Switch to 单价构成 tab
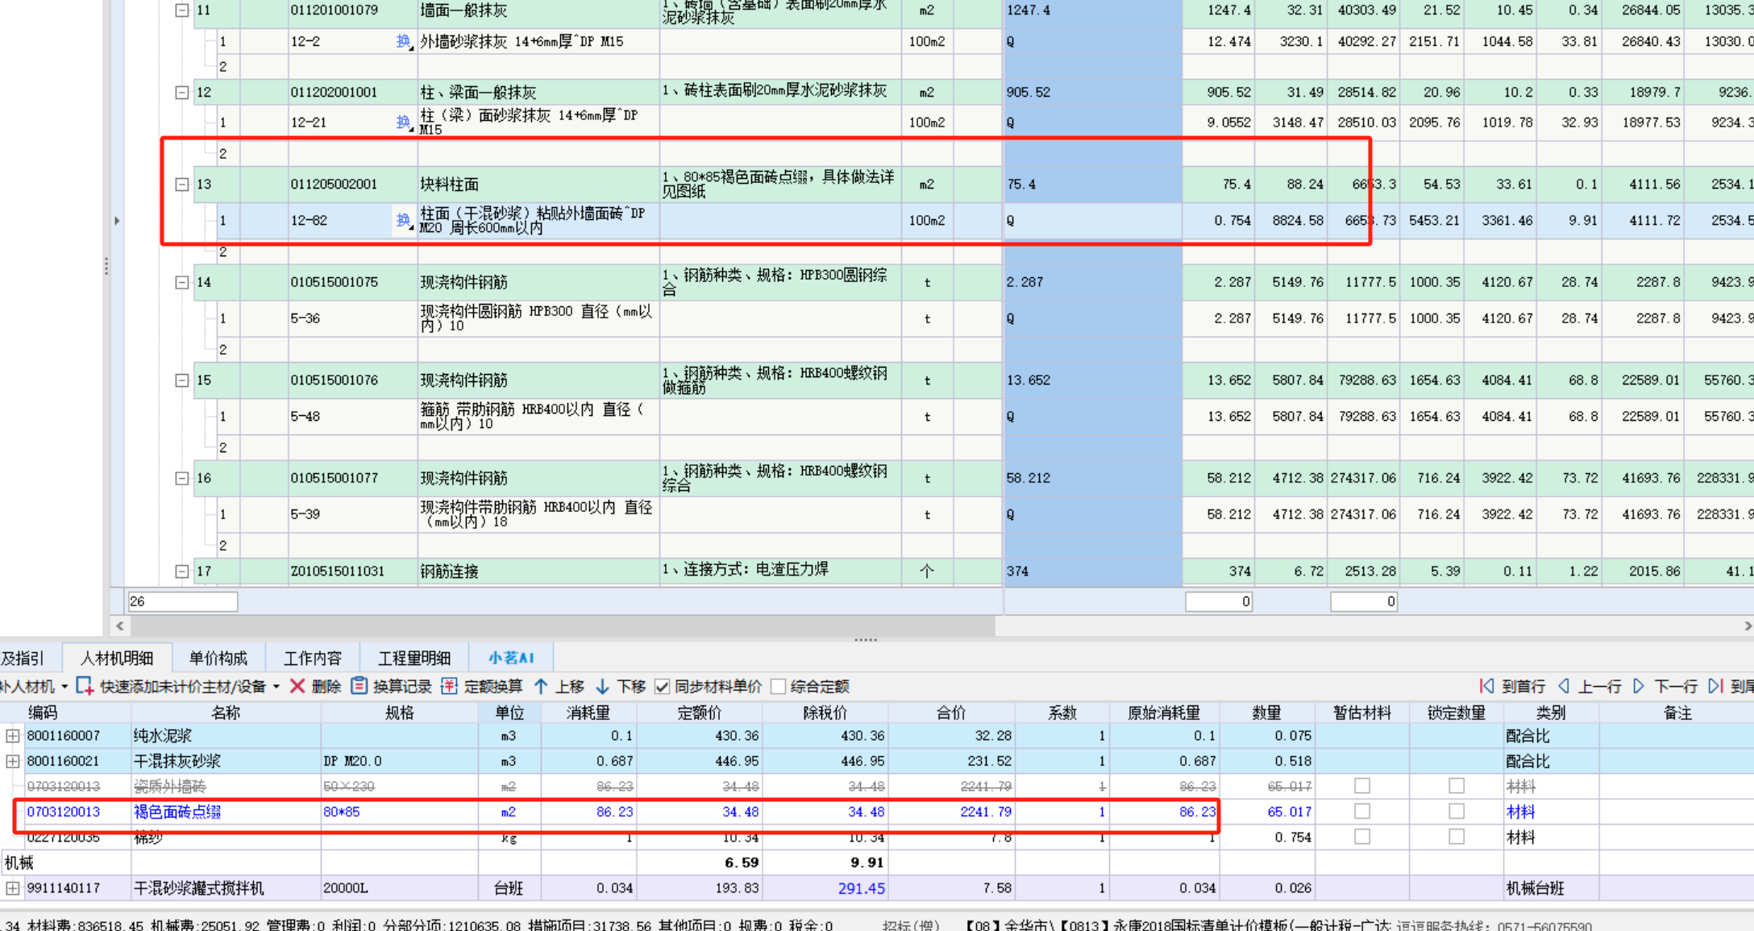Image resolution: width=1754 pixels, height=931 pixels. coord(218,658)
